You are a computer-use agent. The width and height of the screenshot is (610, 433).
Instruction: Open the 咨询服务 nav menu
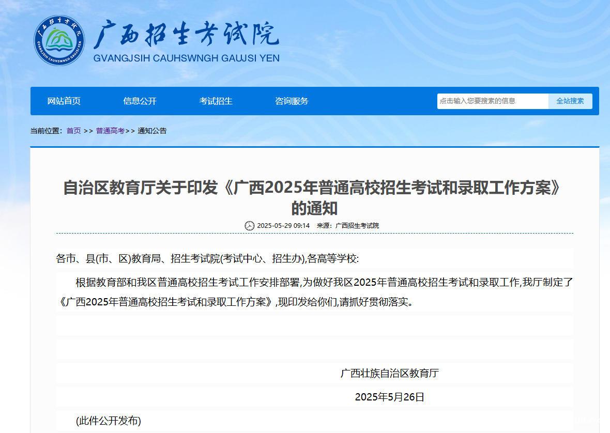292,101
